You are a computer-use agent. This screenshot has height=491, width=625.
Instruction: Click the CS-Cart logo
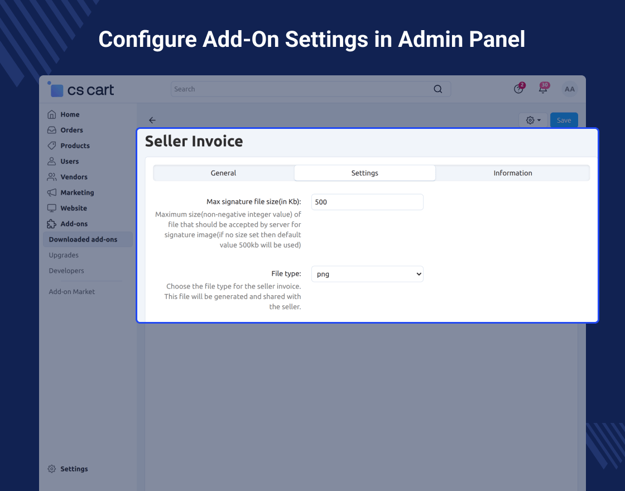[x=81, y=89]
